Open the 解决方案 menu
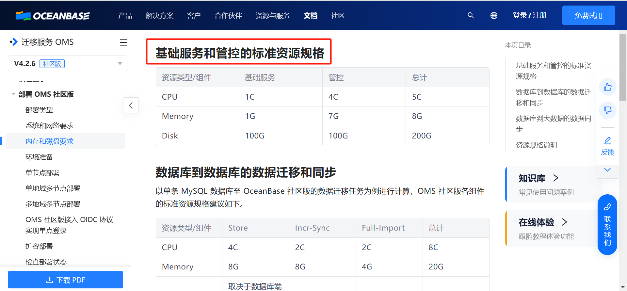Screen dimensions: 627x291 (x=159, y=15)
